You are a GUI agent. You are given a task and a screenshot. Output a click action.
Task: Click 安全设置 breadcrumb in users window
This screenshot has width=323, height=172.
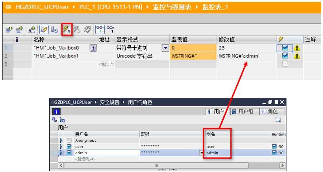point(109,102)
